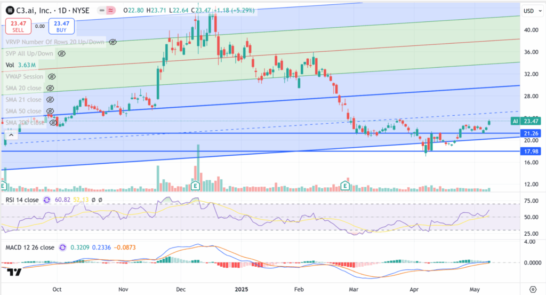
Task: Click the RSI indicator refresh icon
Action: click(47, 200)
